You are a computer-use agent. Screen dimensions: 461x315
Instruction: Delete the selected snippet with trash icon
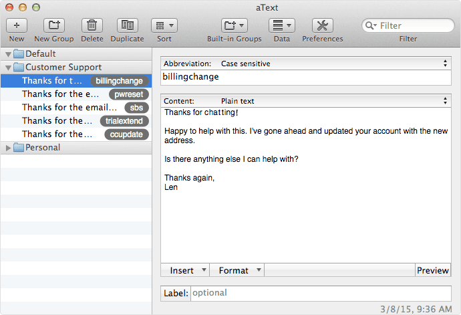92,25
